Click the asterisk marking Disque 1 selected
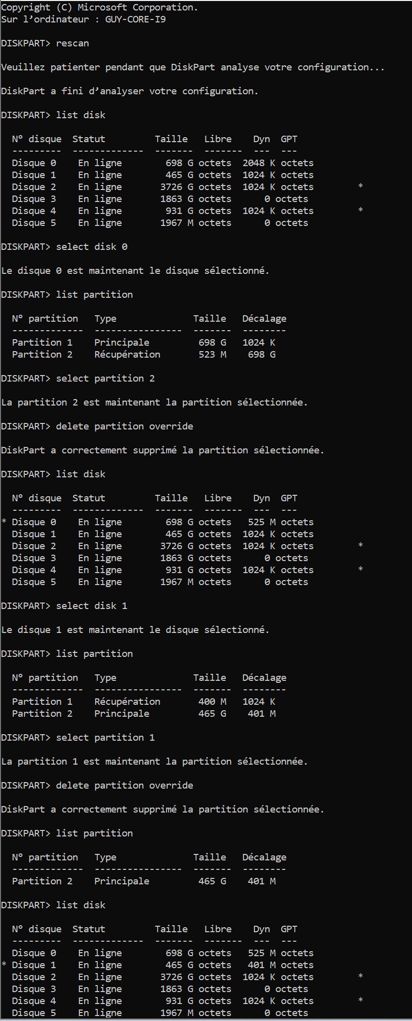The image size is (412, 1021). 4,965
